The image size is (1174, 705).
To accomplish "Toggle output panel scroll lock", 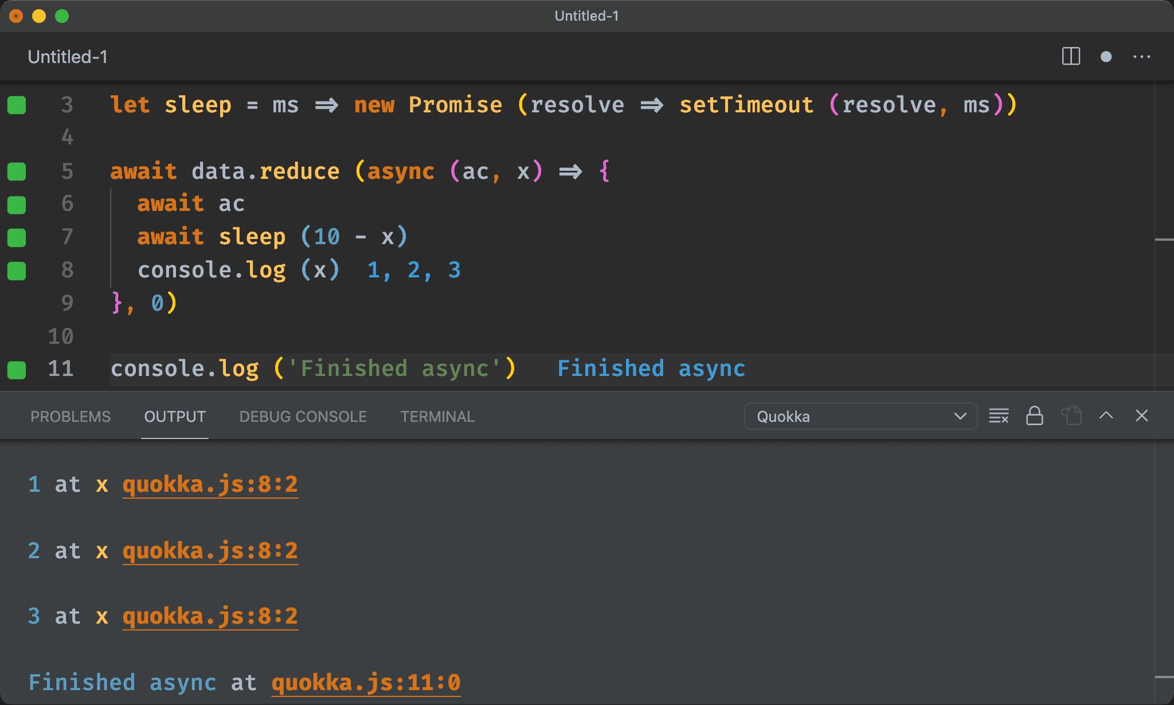I will [x=1034, y=416].
